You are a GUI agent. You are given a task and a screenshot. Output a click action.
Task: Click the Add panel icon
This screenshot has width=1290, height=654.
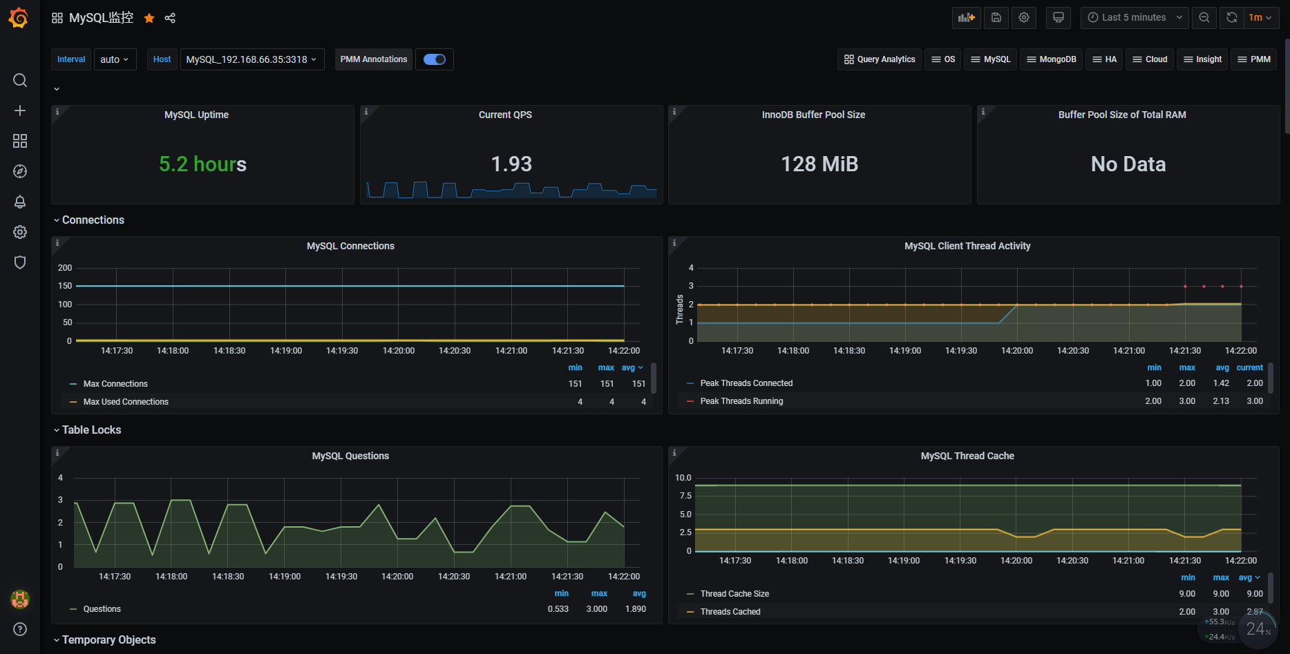pyautogui.click(x=967, y=18)
